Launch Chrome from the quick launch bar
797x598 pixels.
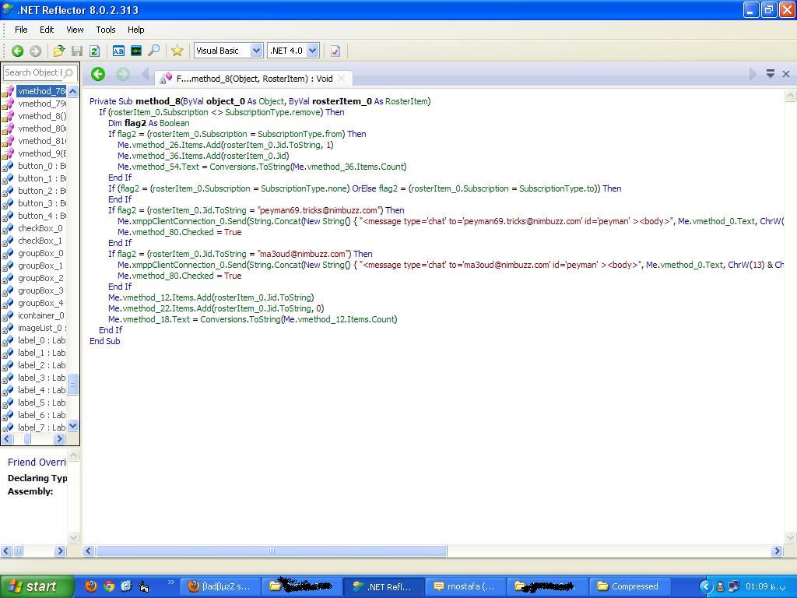click(x=109, y=586)
